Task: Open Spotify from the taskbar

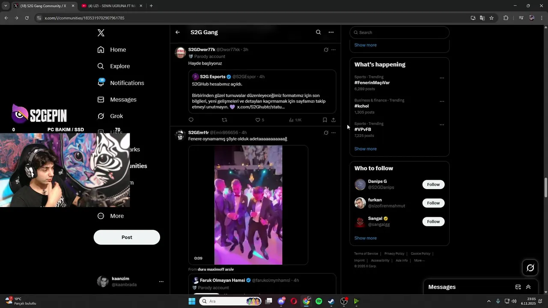Action: pyautogui.click(x=319, y=301)
